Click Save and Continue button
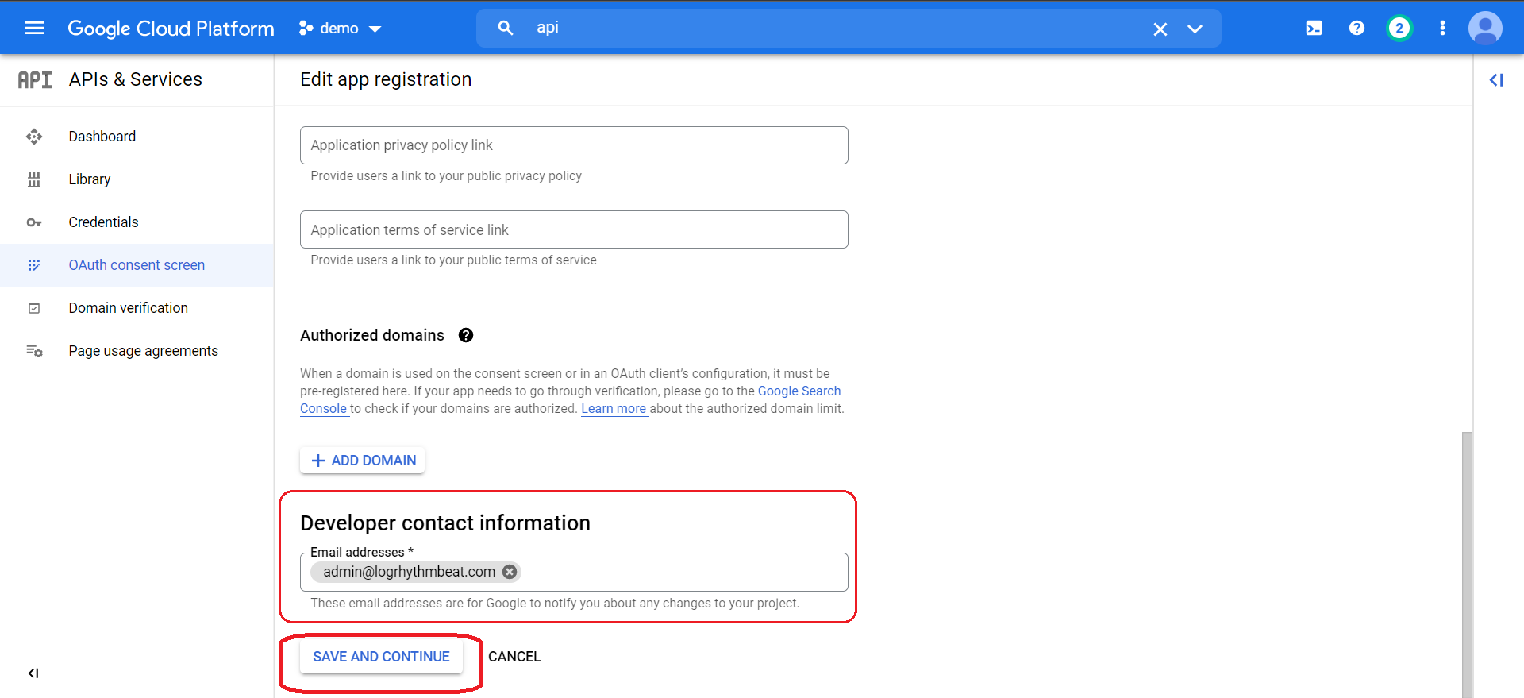The height and width of the screenshot is (698, 1524). point(381,657)
